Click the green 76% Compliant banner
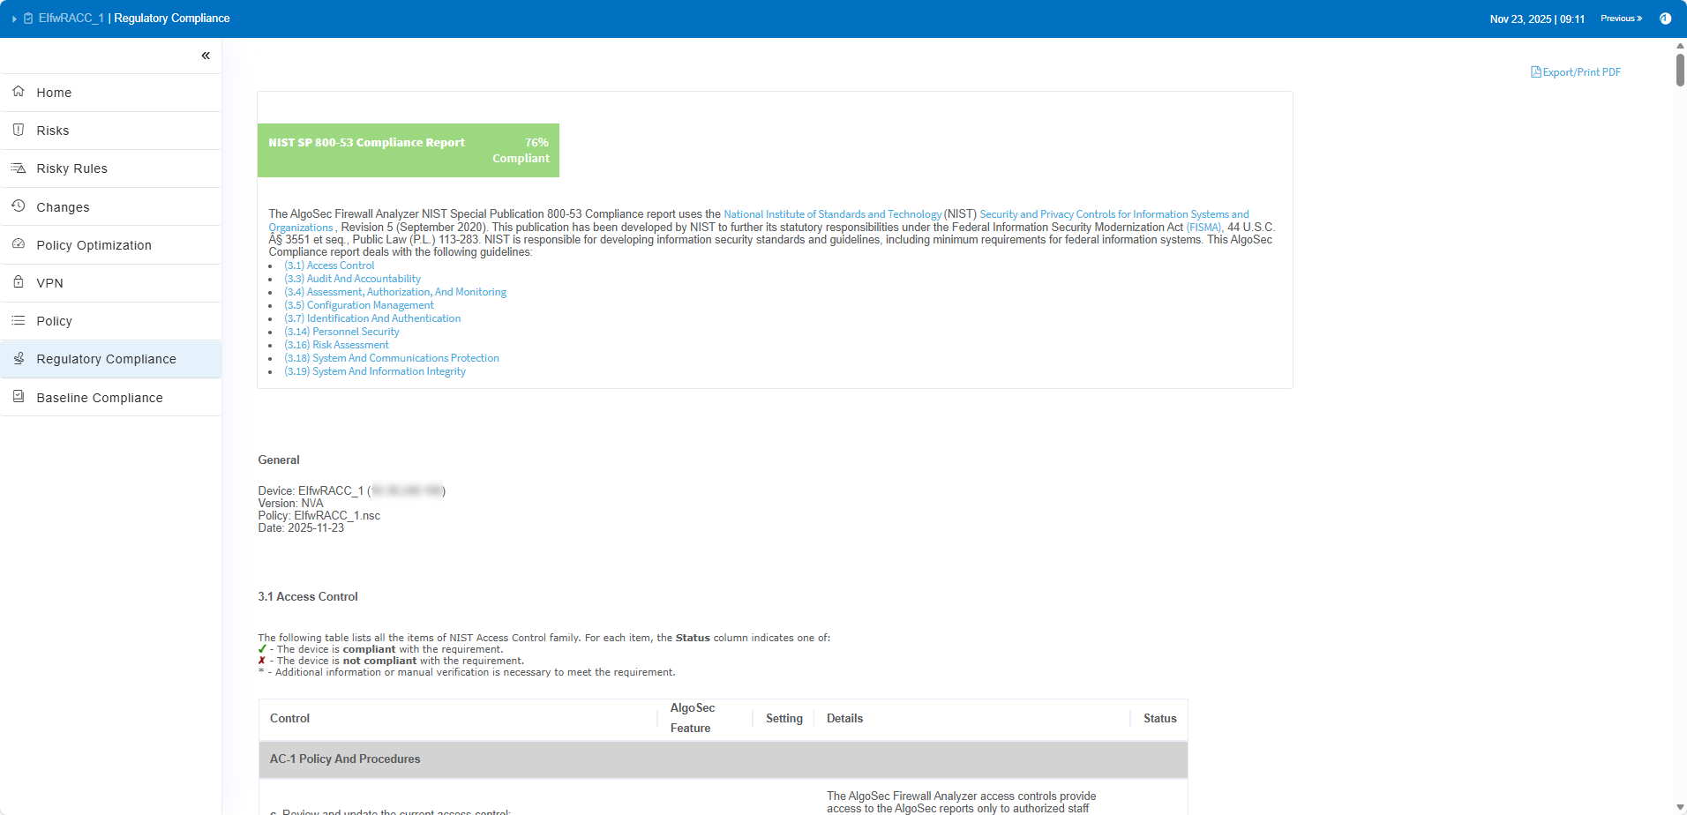 pos(408,150)
